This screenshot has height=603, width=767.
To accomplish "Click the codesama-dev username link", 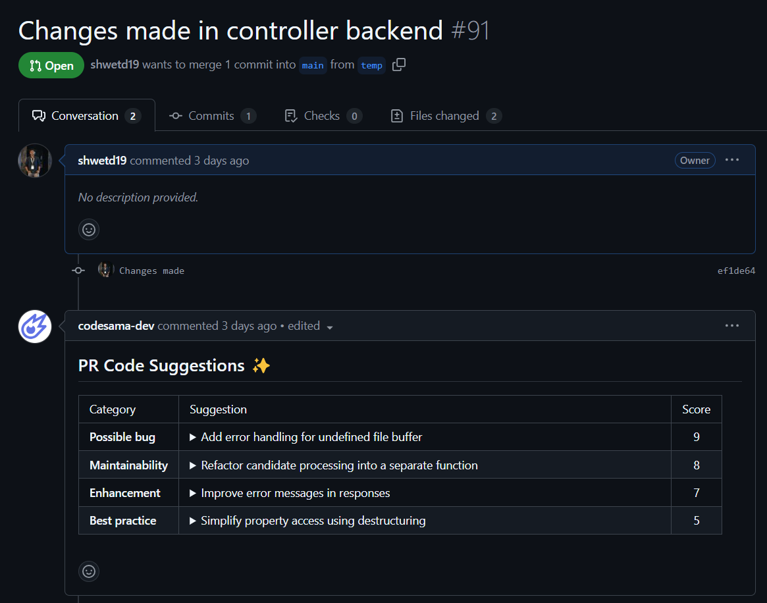I will [116, 326].
